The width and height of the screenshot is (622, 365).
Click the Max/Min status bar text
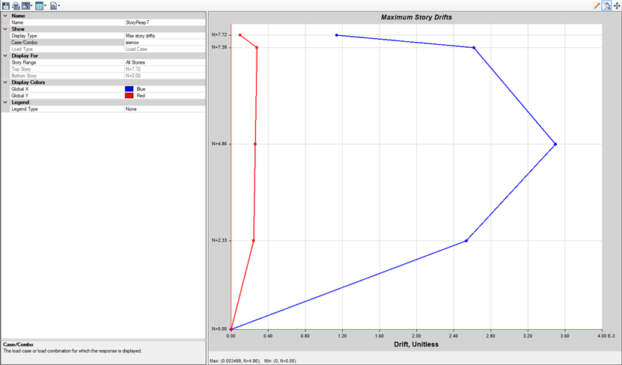tap(253, 361)
